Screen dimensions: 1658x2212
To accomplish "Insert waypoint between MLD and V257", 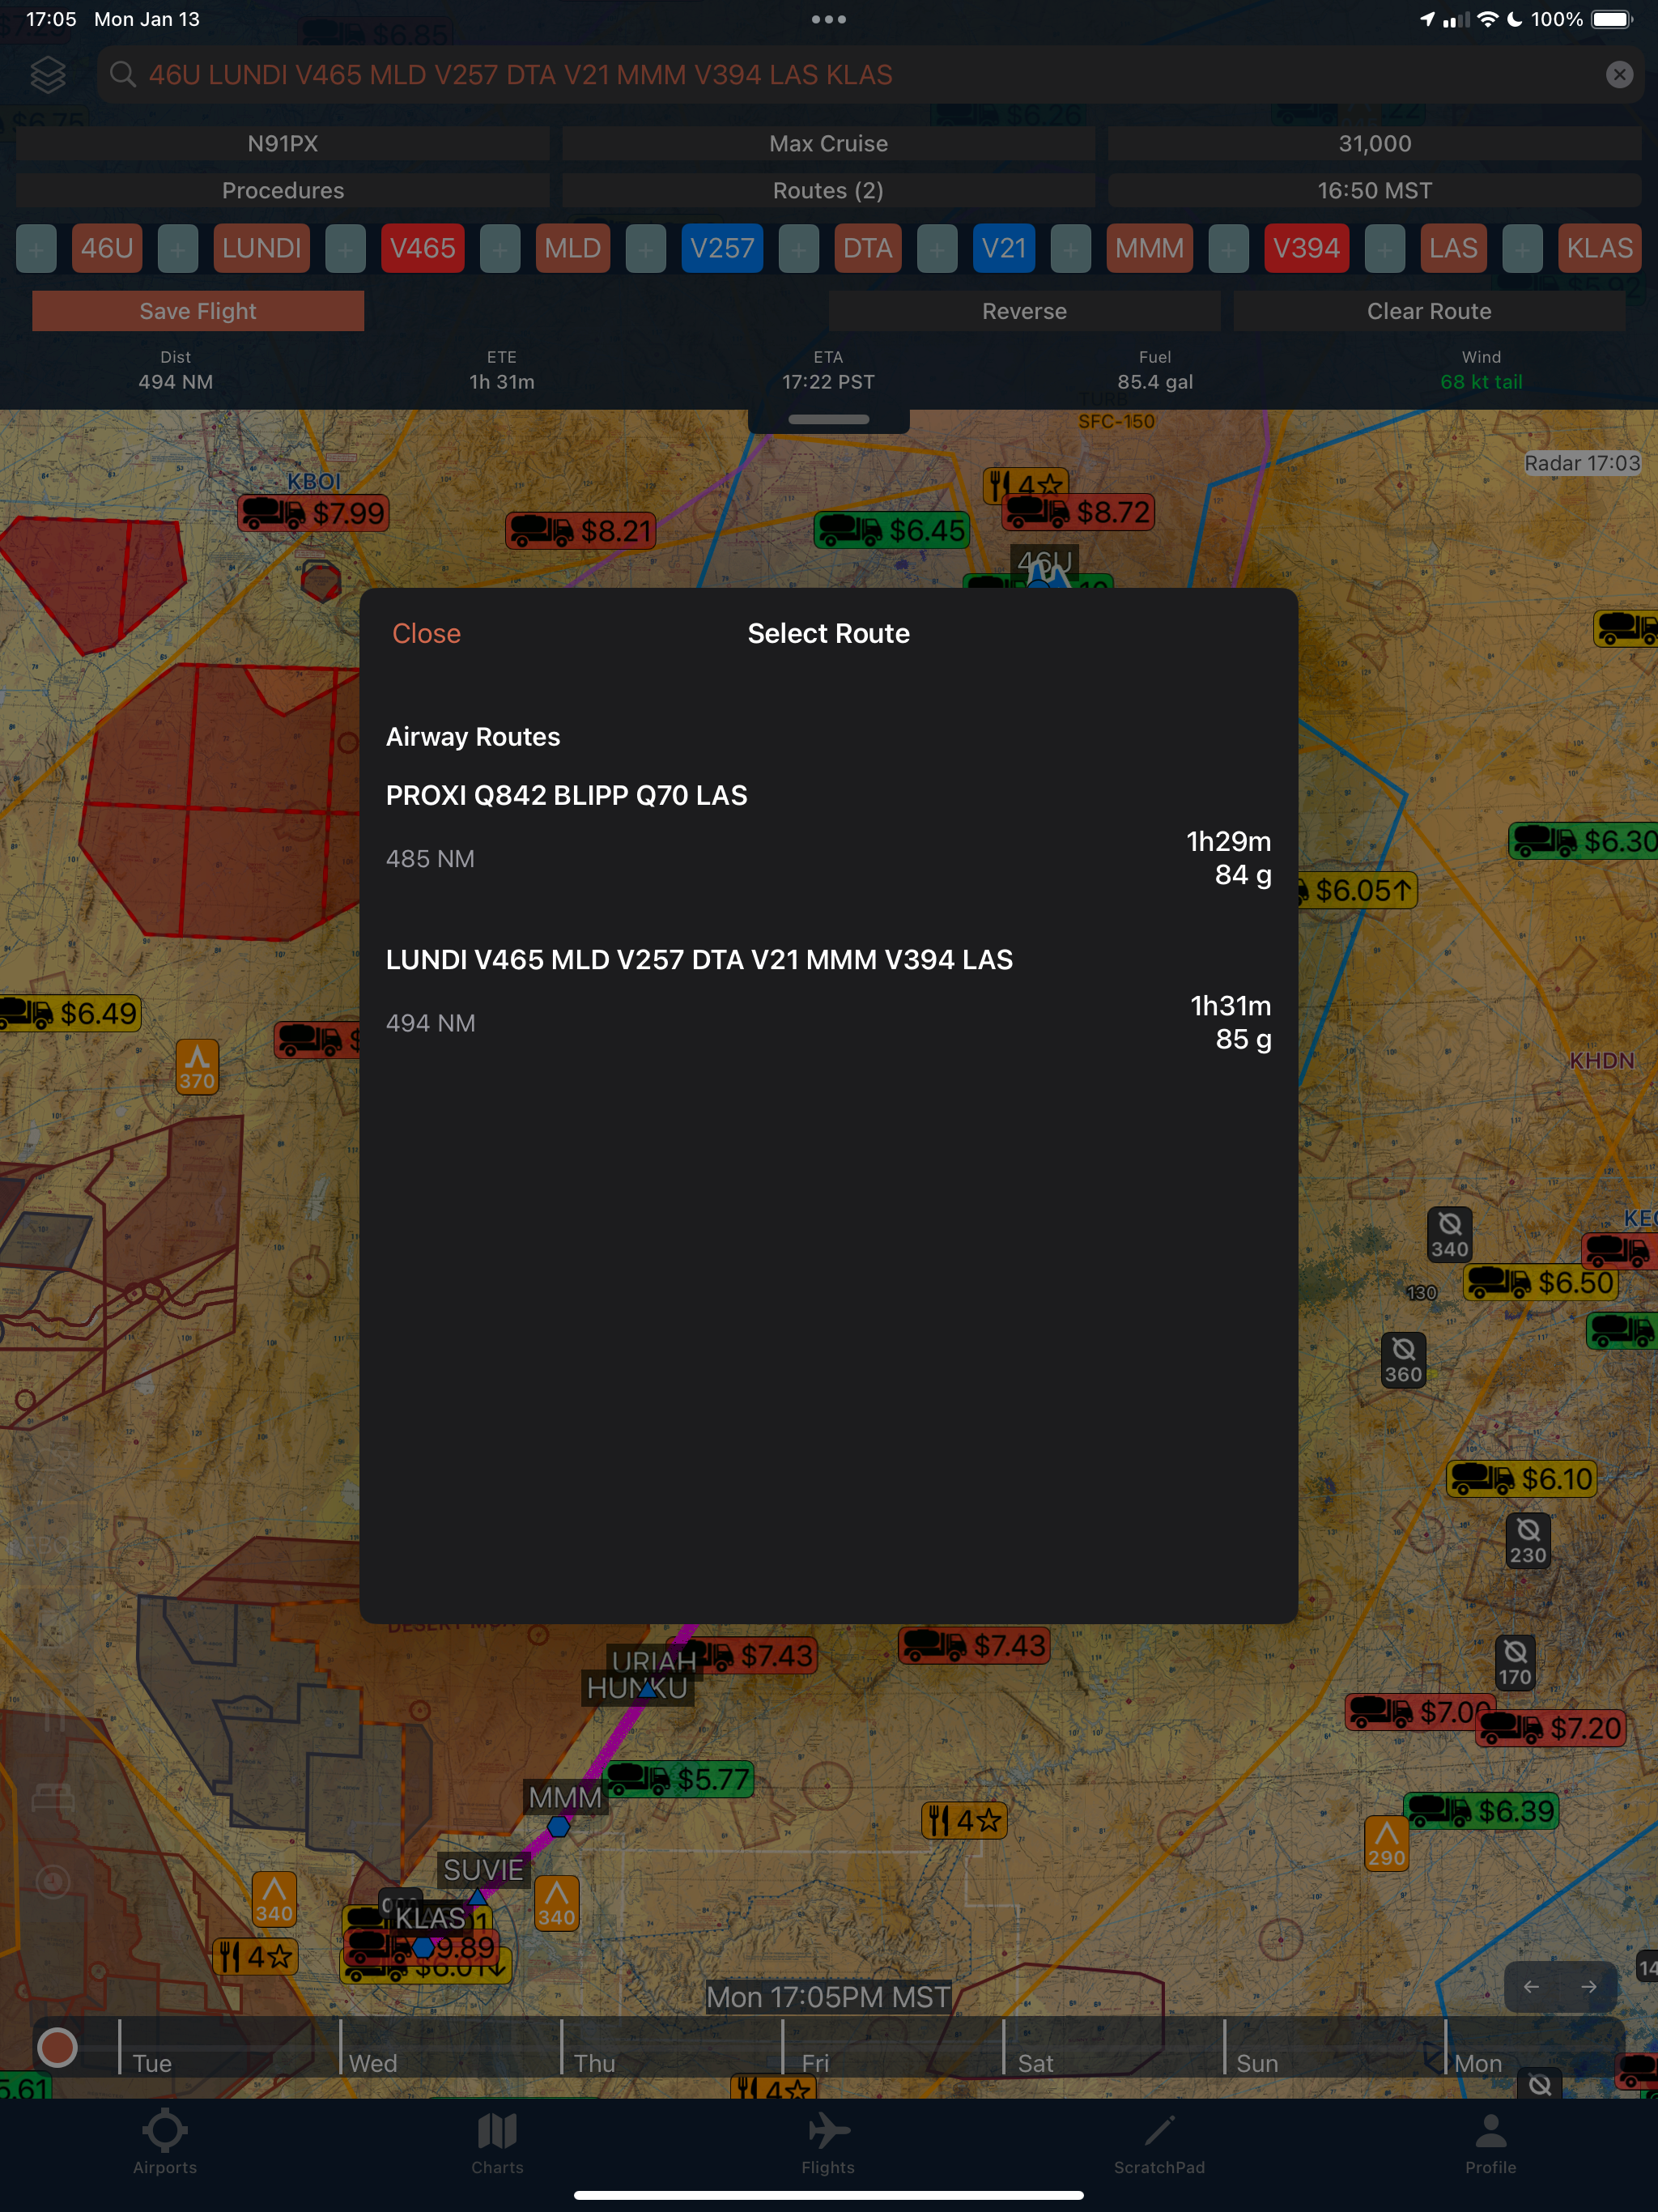I will [646, 249].
